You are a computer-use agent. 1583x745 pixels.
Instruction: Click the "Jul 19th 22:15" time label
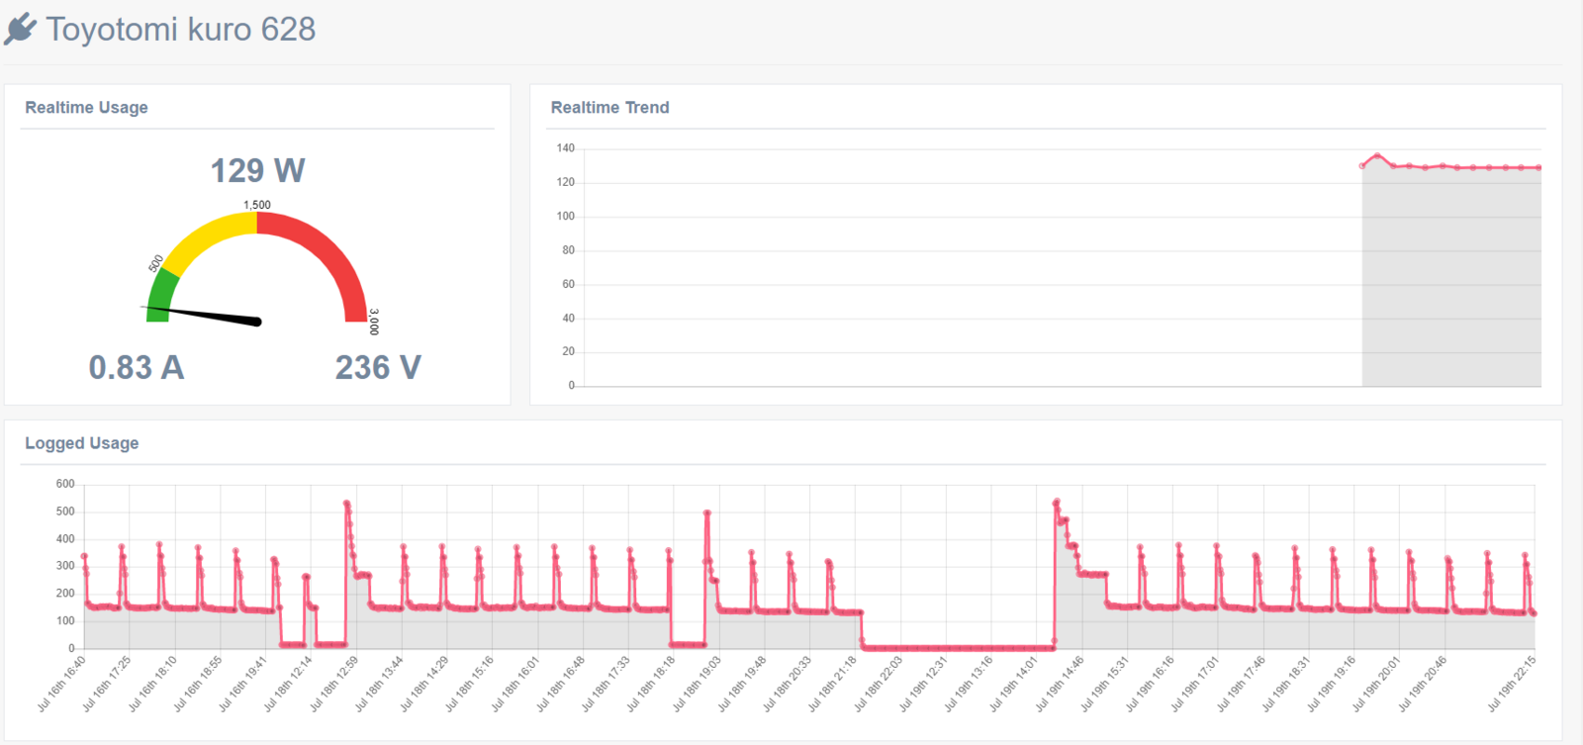pyautogui.click(x=1512, y=684)
